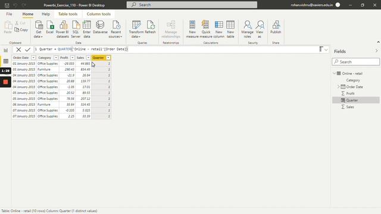The width and height of the screenshot is (381, 214).
Task: Click the red stop recording button
Action: (x=5, y=82)
